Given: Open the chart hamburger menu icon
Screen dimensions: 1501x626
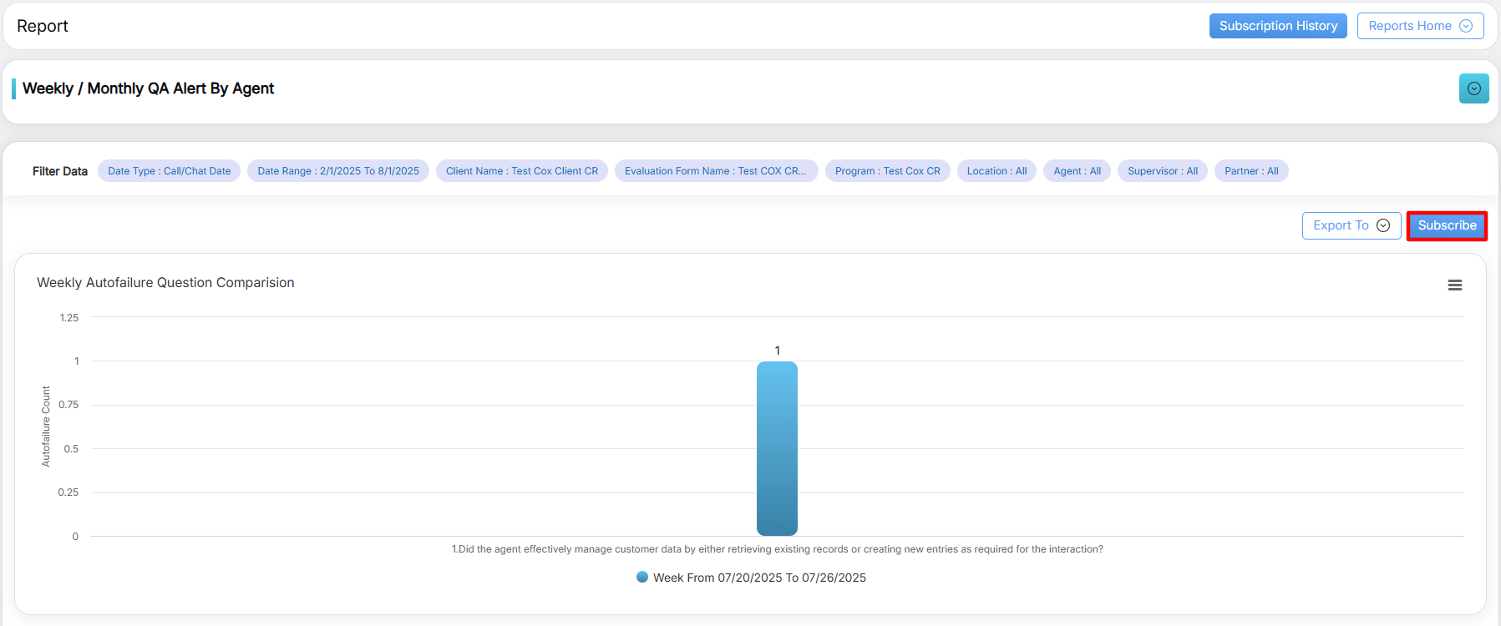Looking at the screenshot, I should (1454, 285).
